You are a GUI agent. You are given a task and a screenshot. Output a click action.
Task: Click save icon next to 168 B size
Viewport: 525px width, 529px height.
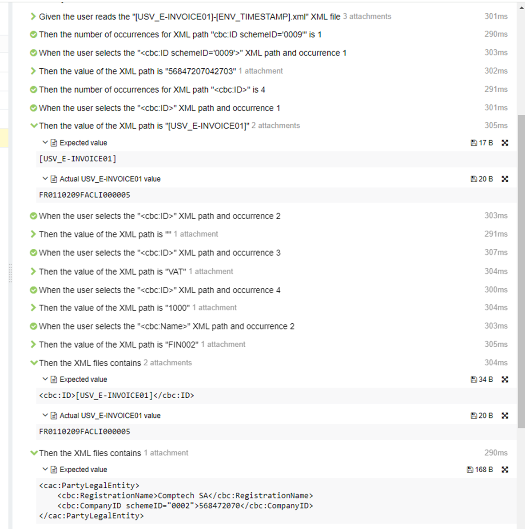pyautogui.click(x=470, y=470)
